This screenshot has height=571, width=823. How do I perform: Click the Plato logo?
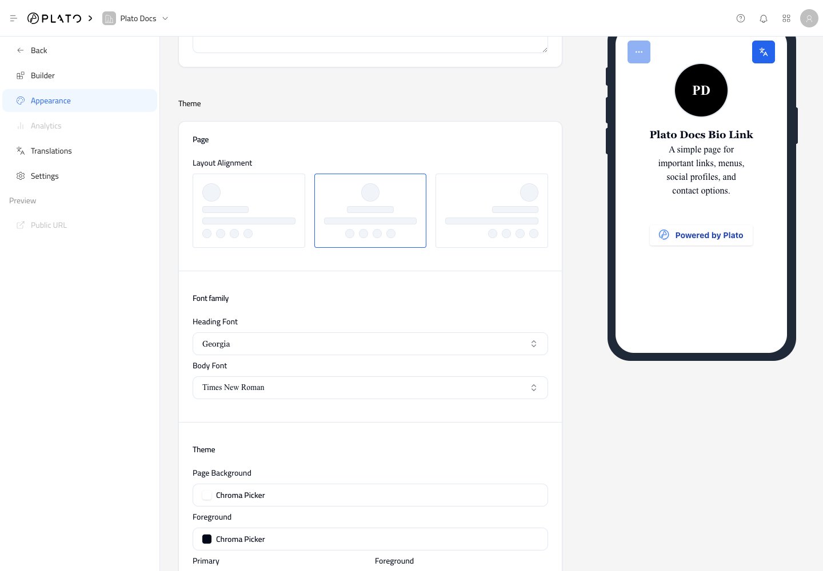(x=54, y=18)
